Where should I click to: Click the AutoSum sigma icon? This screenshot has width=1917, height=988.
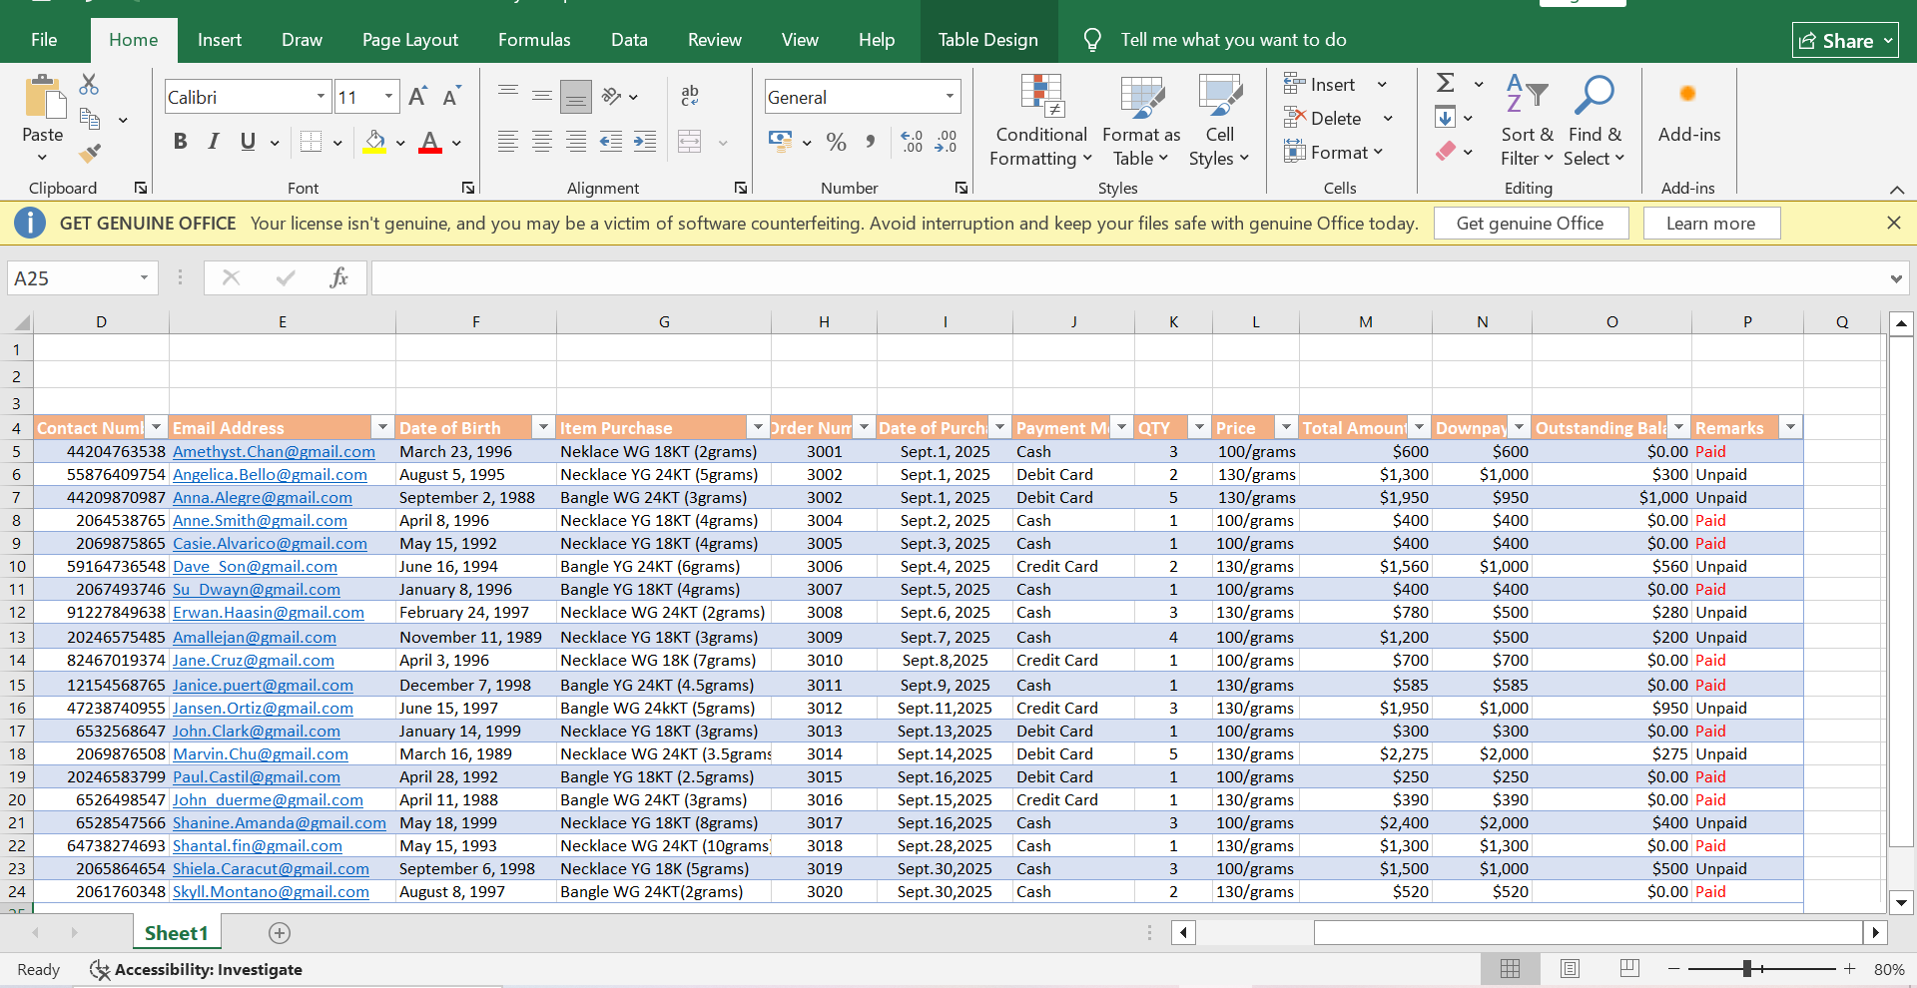pyautogui.click(x=1445, y=84)
